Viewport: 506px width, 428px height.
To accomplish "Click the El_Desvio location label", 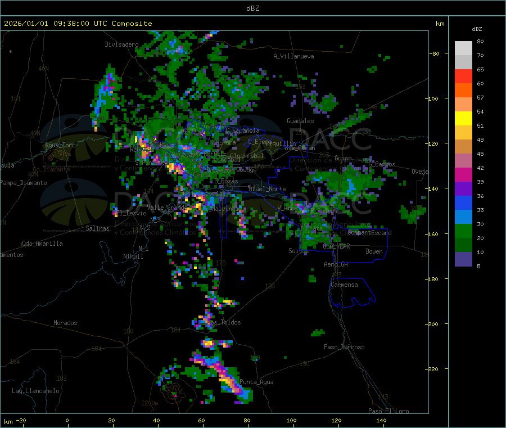I will [x=132, y=213].
